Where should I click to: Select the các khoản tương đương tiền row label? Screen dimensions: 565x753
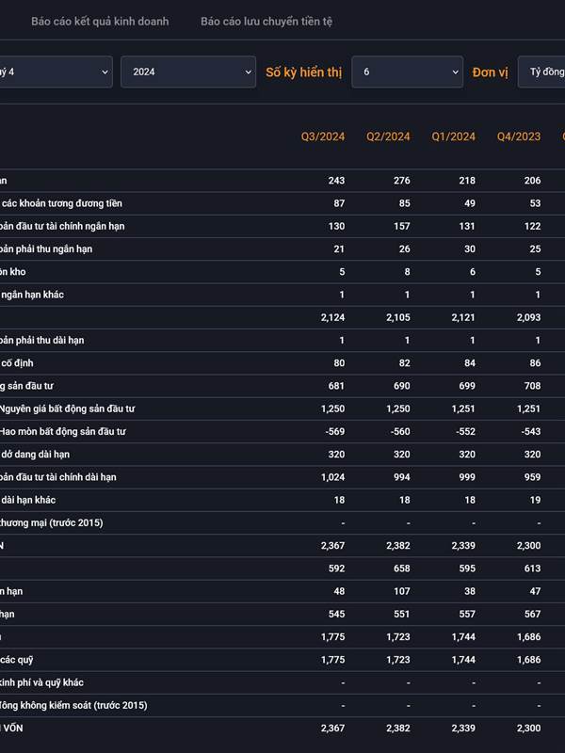[61, 203]
